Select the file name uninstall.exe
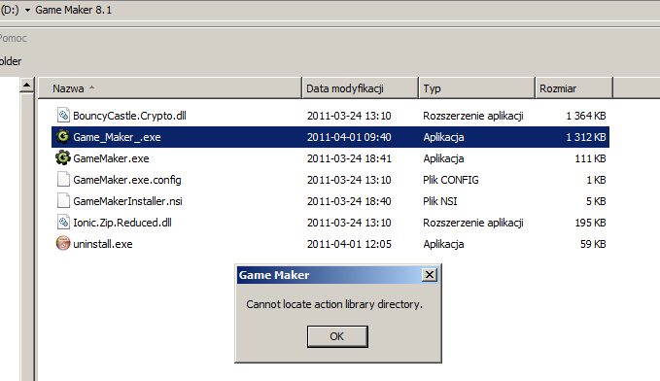The image size is (660, 381). tap(103, 244)
